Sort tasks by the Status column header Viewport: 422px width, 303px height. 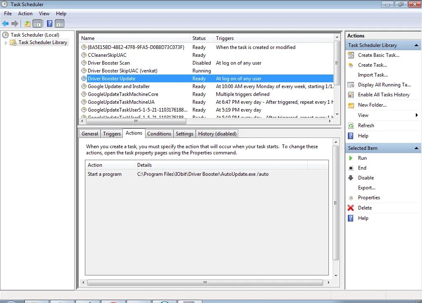tap(201, 38)
